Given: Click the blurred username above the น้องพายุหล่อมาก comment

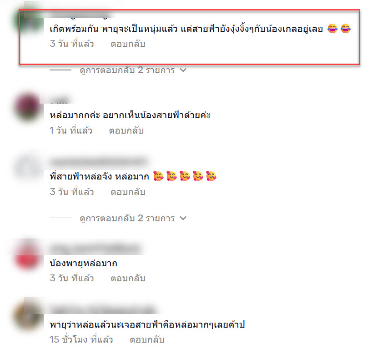Looking at the screenshot, I should pos(96,249).
